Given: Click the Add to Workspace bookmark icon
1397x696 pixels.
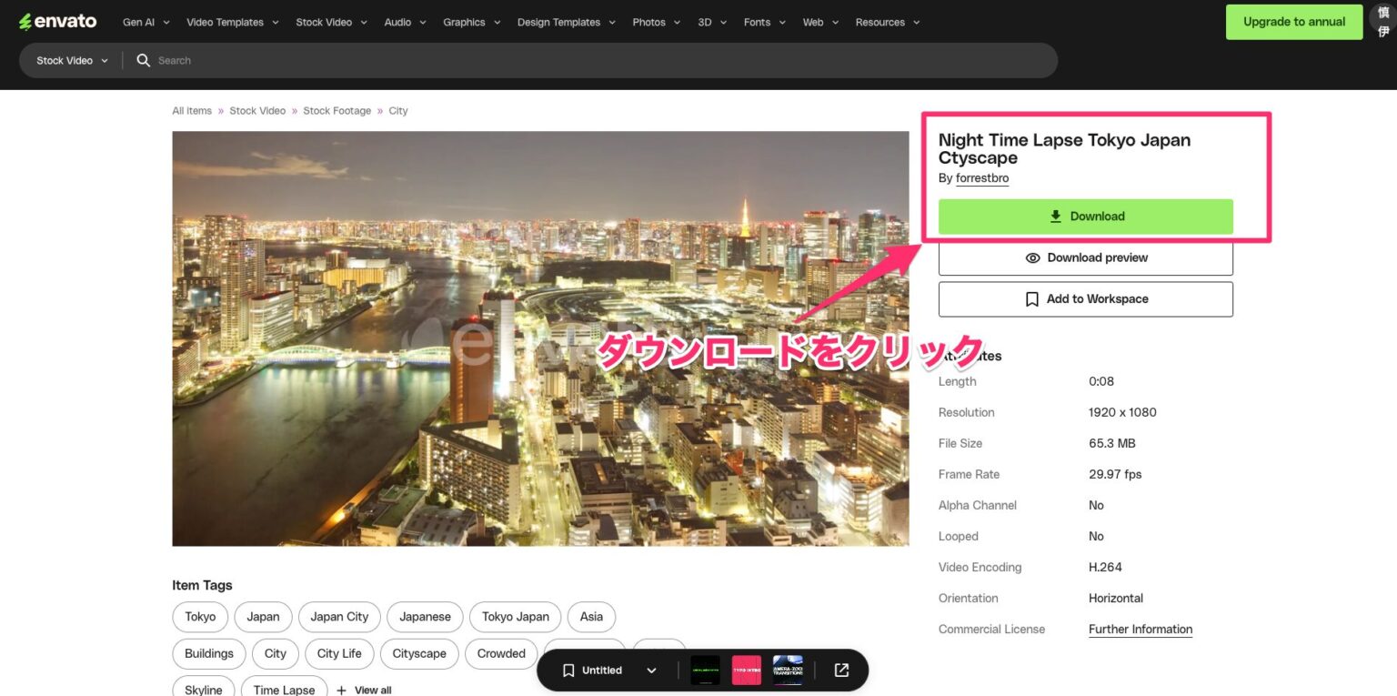Looking at the screenshot, I should (1031, 298).
